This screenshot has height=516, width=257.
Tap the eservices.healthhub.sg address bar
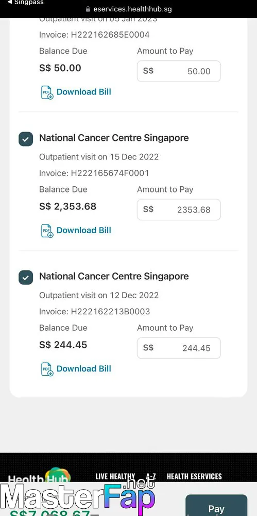(129, 9)
